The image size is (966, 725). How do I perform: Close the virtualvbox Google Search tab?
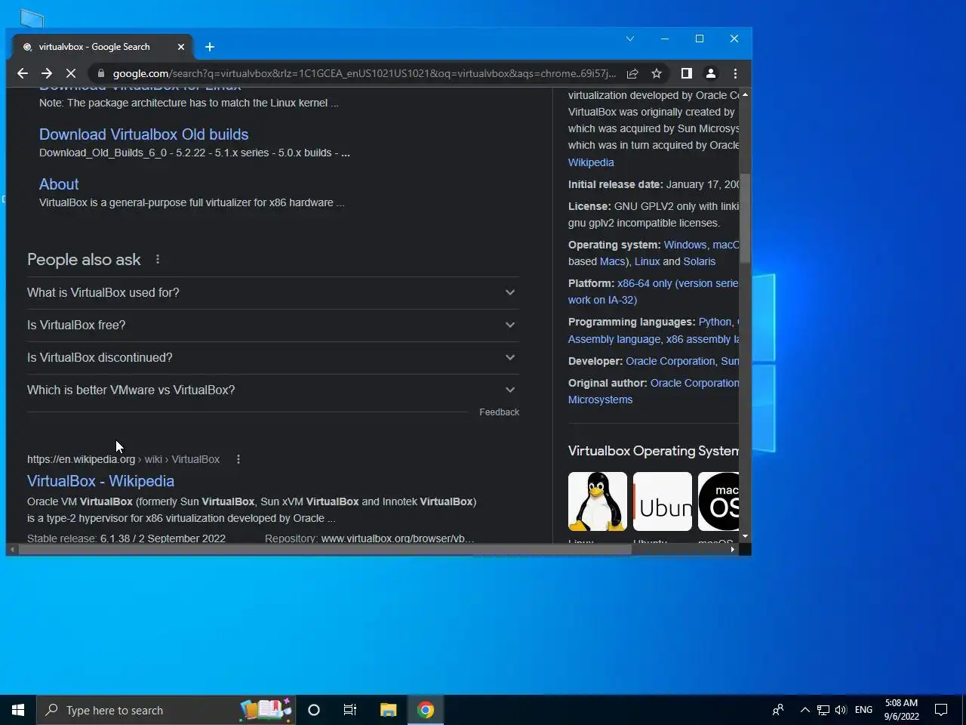coord(181,47)
